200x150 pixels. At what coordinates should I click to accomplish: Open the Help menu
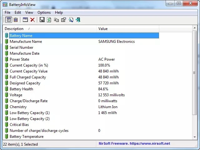pos(59,12)
